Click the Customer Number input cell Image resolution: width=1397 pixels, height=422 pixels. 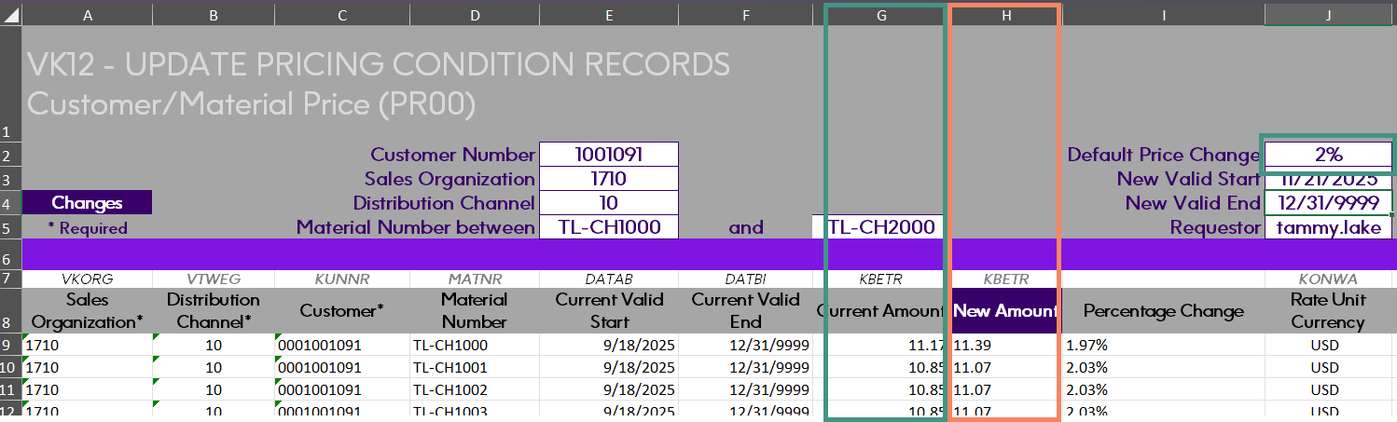[608, 155]
